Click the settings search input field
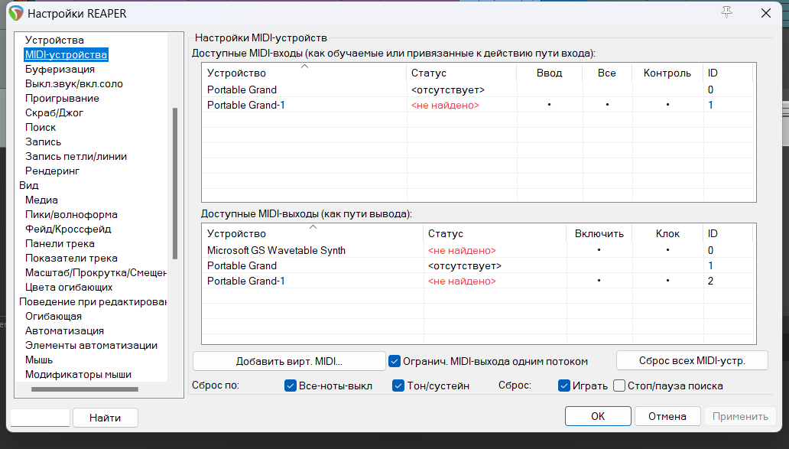This screenshot has width=789, height=449. point(40,418)
